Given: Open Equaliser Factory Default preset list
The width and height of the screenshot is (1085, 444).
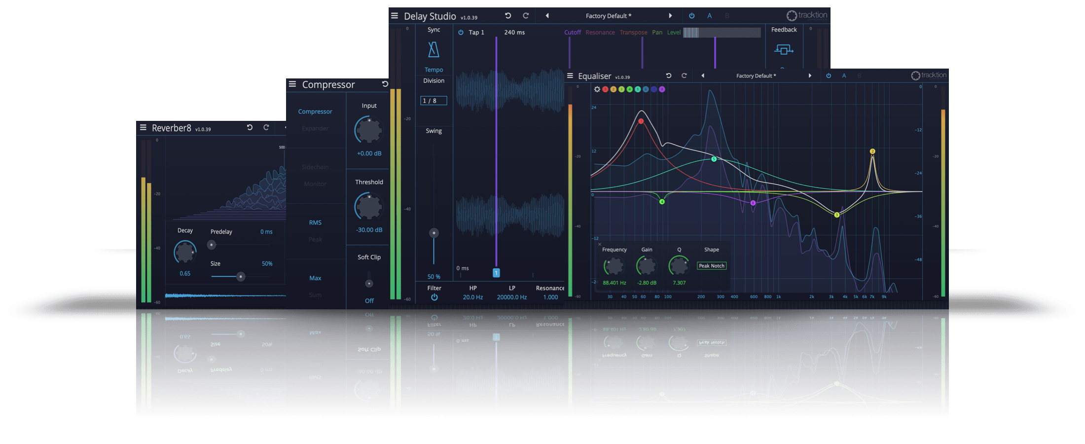Looking at the screenshot, I should tap(756, 75).
